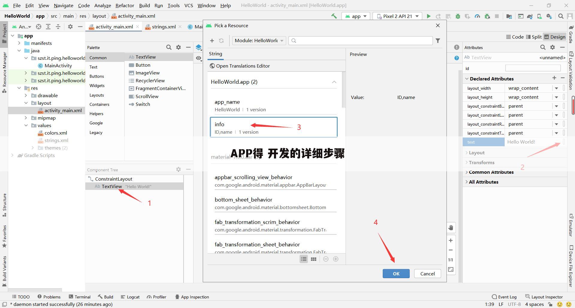Screen dimensions: 575x308
Task: Open Attributes panel settings gear
Action: pyautogui.click(x=553, y=47)
